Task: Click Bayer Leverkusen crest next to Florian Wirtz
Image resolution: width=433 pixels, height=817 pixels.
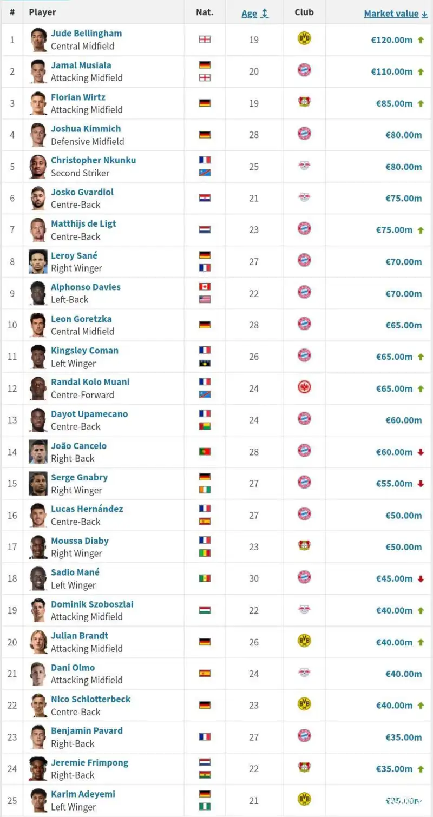Action: point(304,102)
